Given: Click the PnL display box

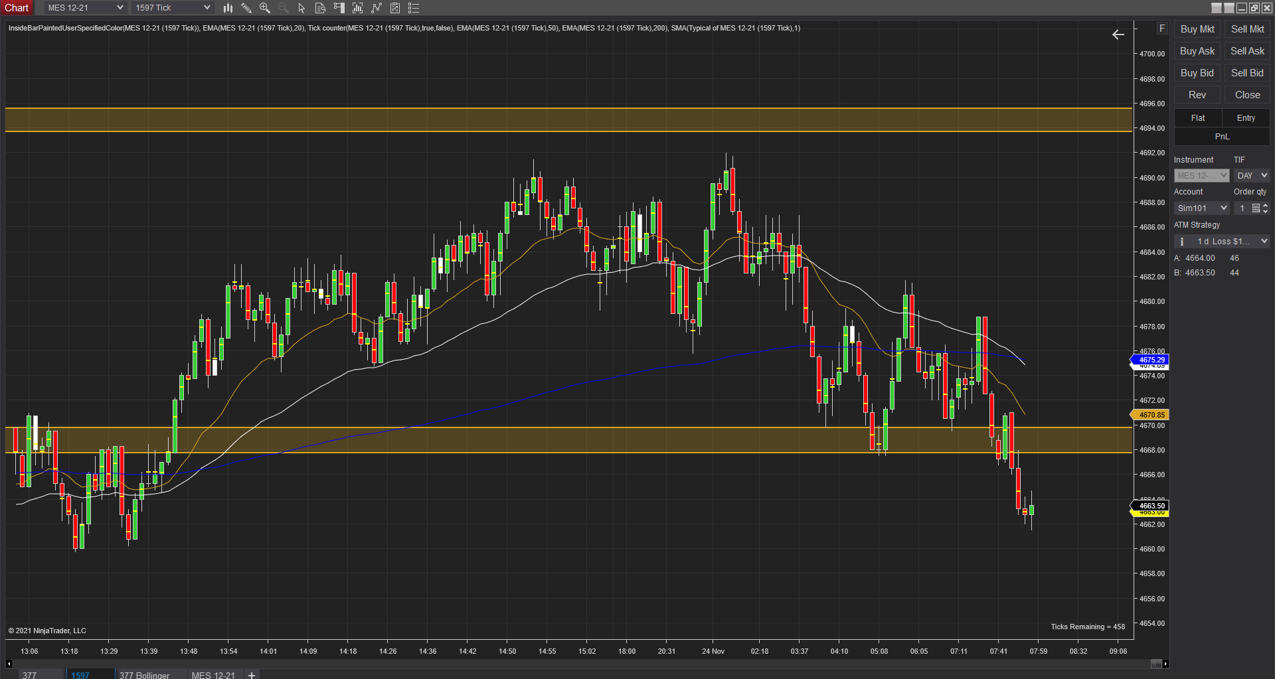Looking at the screenshot, I should pyautogui.click(x=1222, y=137).
